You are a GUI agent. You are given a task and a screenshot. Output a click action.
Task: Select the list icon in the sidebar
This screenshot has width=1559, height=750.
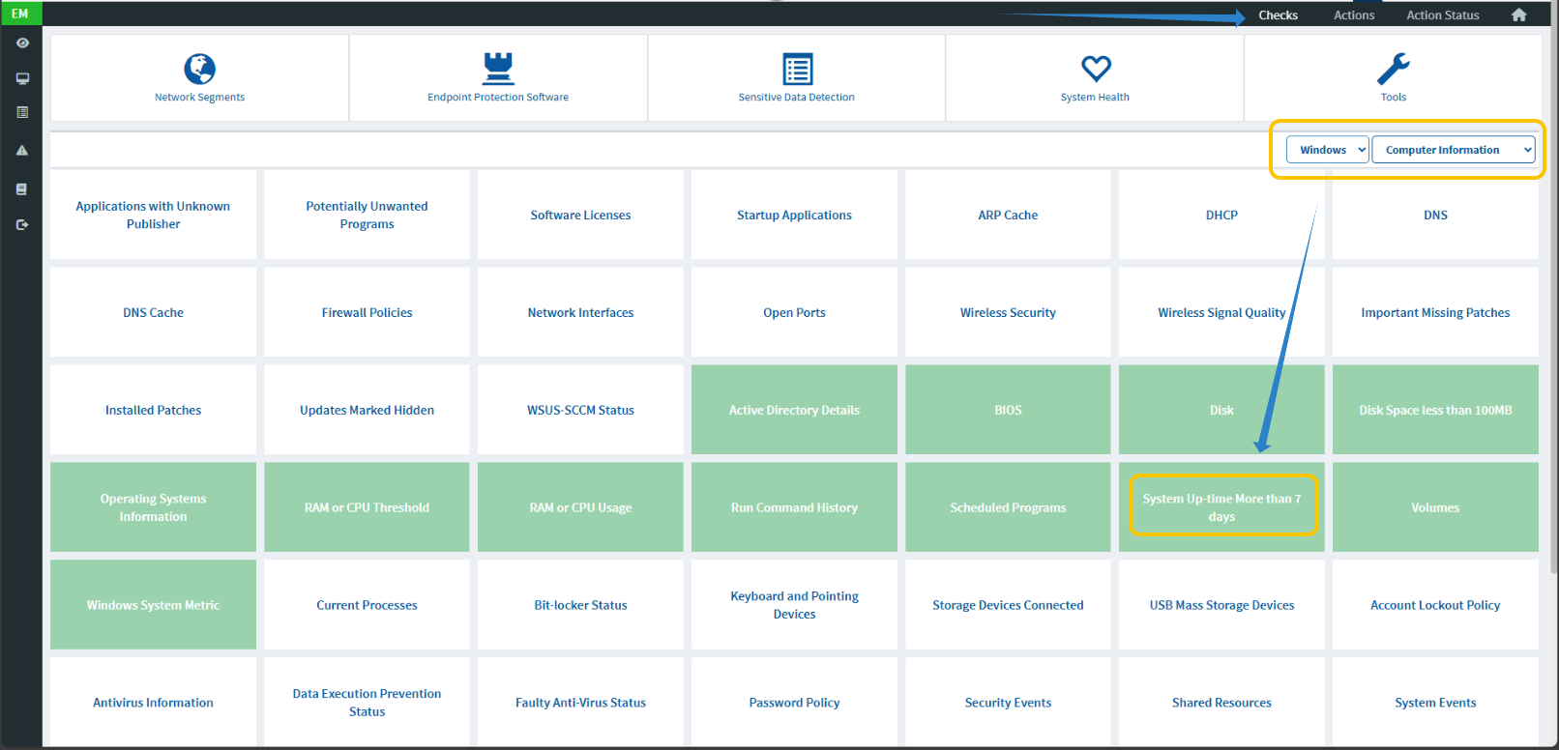click(x=22, y=112)
